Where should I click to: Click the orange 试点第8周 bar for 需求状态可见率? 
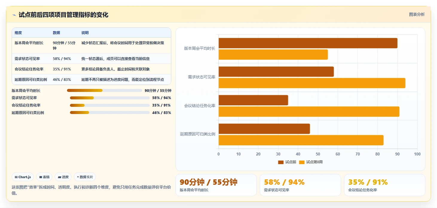tap(312, 83)
